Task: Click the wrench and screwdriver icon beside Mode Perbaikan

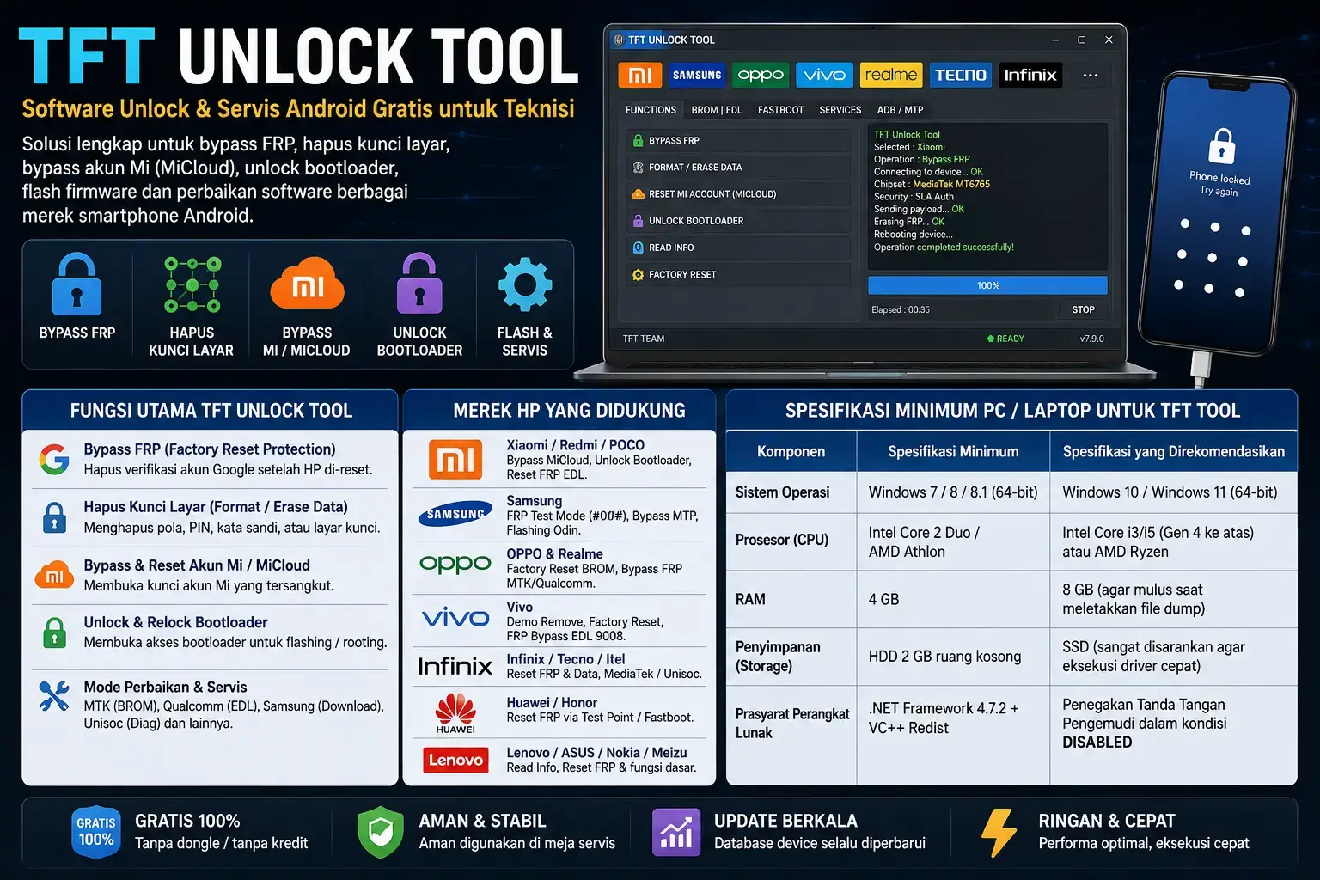Action: coord(54,695)
